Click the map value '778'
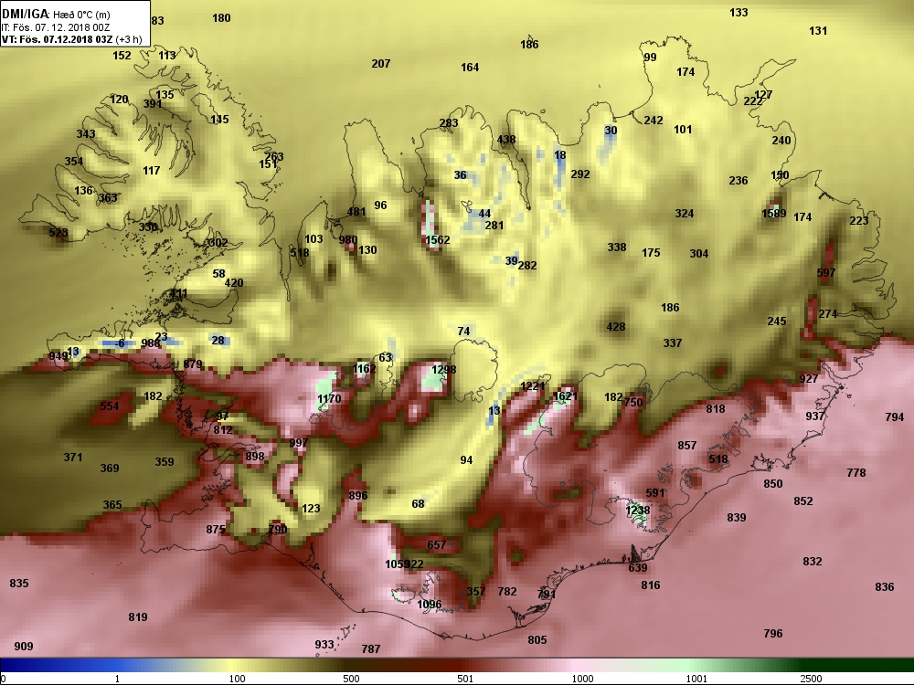The width and height of the screenshot is (914, 685). click(856, 473)
